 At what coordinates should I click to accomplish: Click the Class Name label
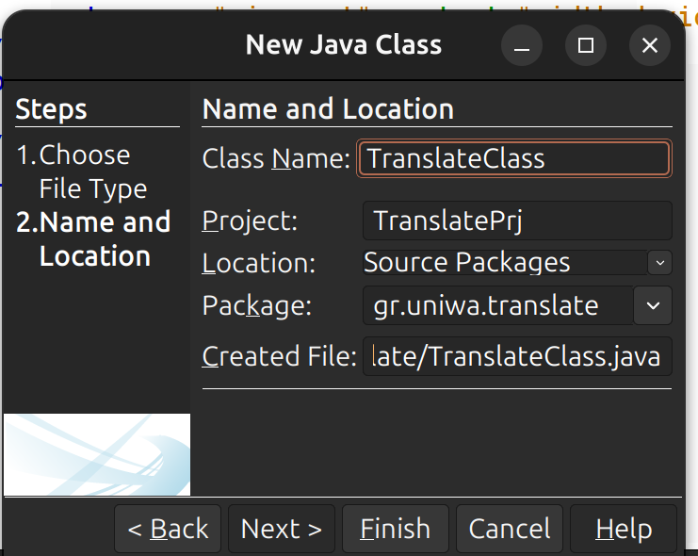276,158
